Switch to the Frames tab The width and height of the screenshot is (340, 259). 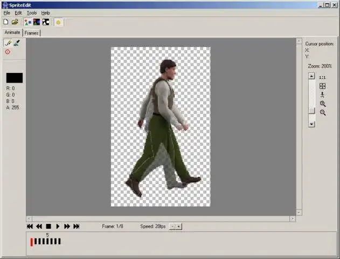[31, 33]
